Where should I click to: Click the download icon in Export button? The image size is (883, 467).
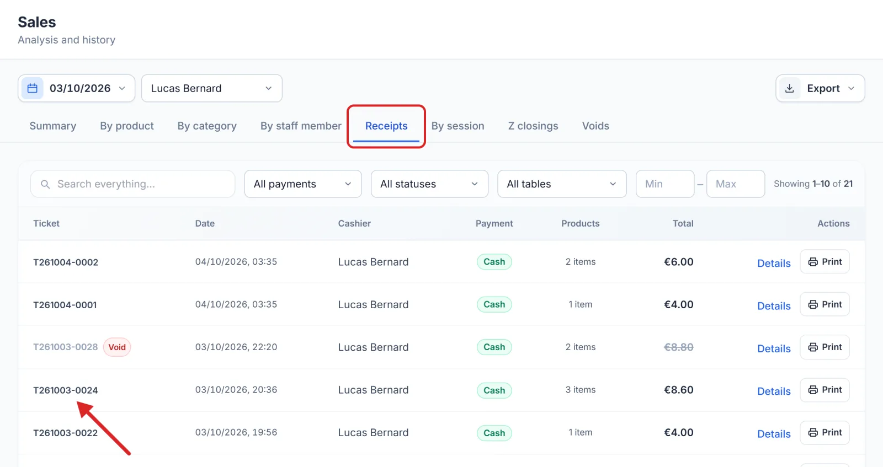[790, 88]
